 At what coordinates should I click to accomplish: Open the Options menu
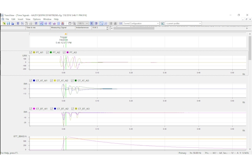pyautogui.click(x=37, y=19)
